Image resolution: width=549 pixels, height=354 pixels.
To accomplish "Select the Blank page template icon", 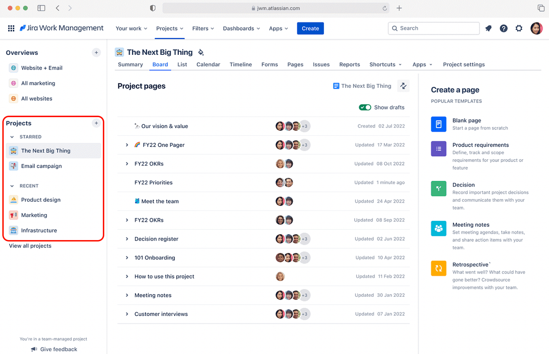I will click(x=438, y=124).
